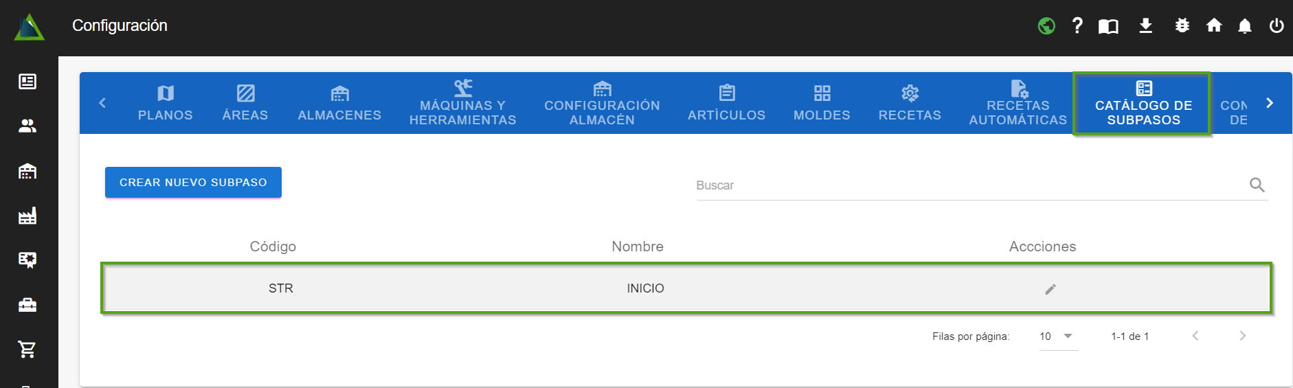Click the search magnifier icon
The width and height of the screenshot is (1293, 388).
pyautogui.click(x=1257, y=185)
